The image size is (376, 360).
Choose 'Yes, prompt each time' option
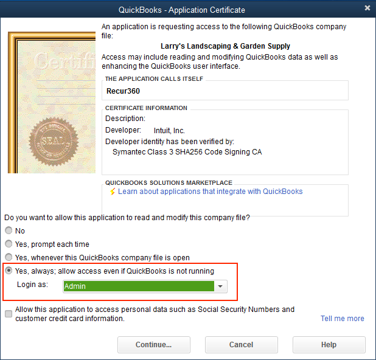(x=9, y=244)
